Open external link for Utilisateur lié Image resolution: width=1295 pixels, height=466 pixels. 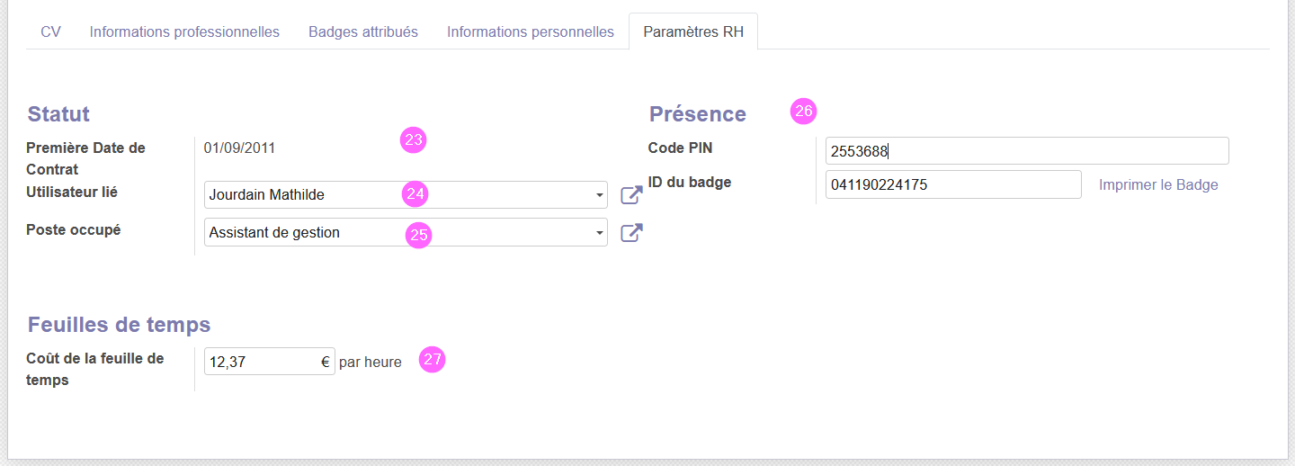(632, 195)
